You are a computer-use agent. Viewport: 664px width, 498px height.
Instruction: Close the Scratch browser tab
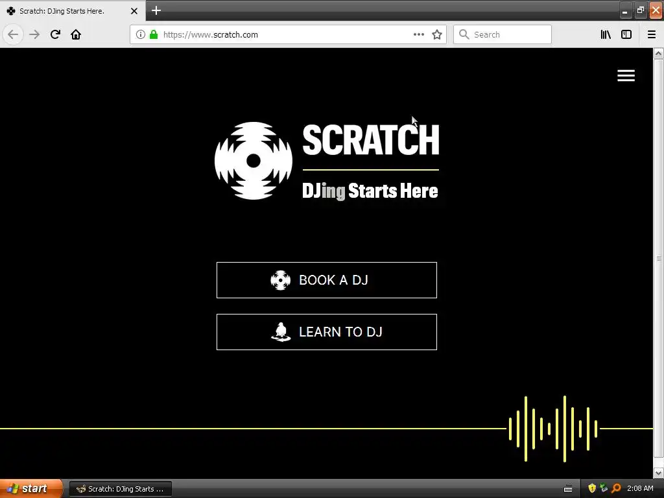(x=134, y=11)
